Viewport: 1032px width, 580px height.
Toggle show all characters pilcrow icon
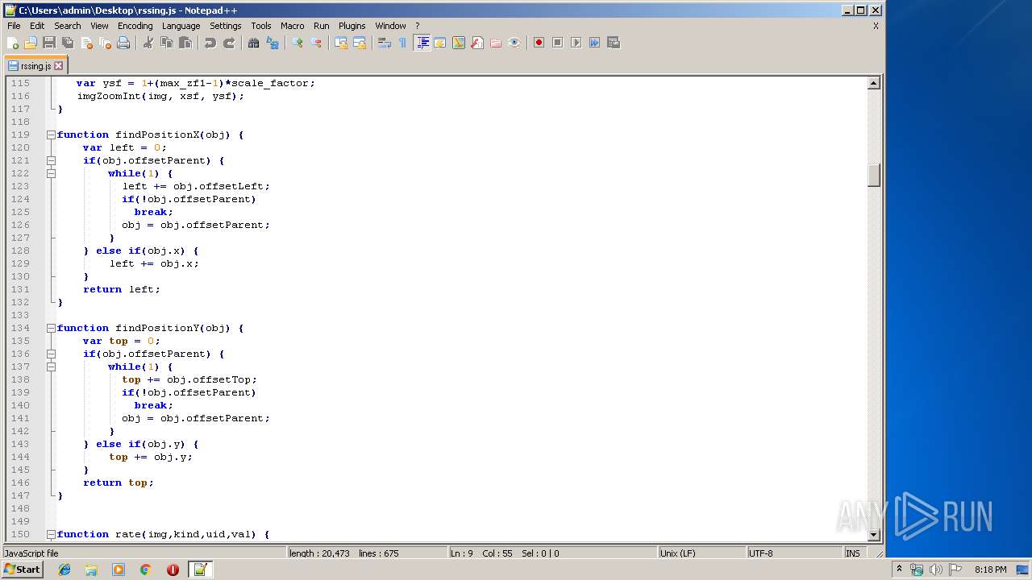point(403,43)
